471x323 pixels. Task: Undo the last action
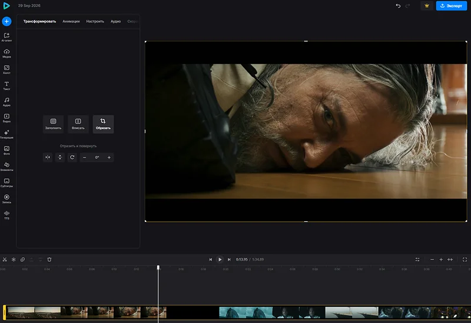point(398,6)
